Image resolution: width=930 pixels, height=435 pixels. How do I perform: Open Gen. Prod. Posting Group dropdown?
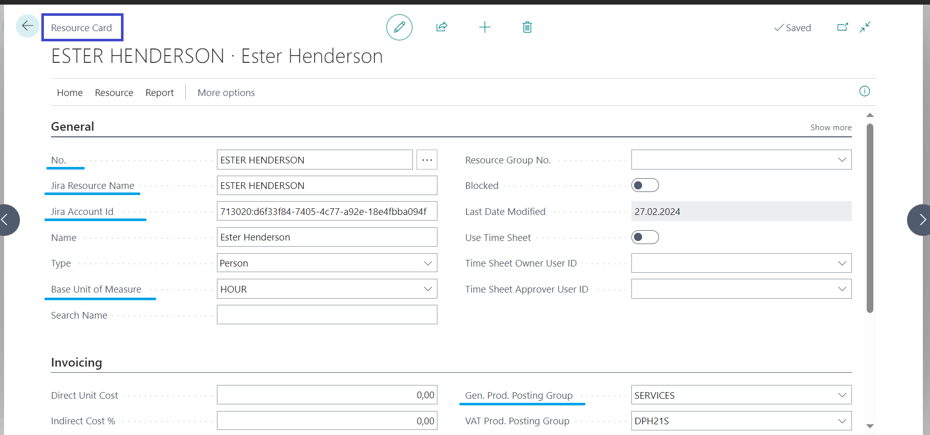click(x=842, y=395)
